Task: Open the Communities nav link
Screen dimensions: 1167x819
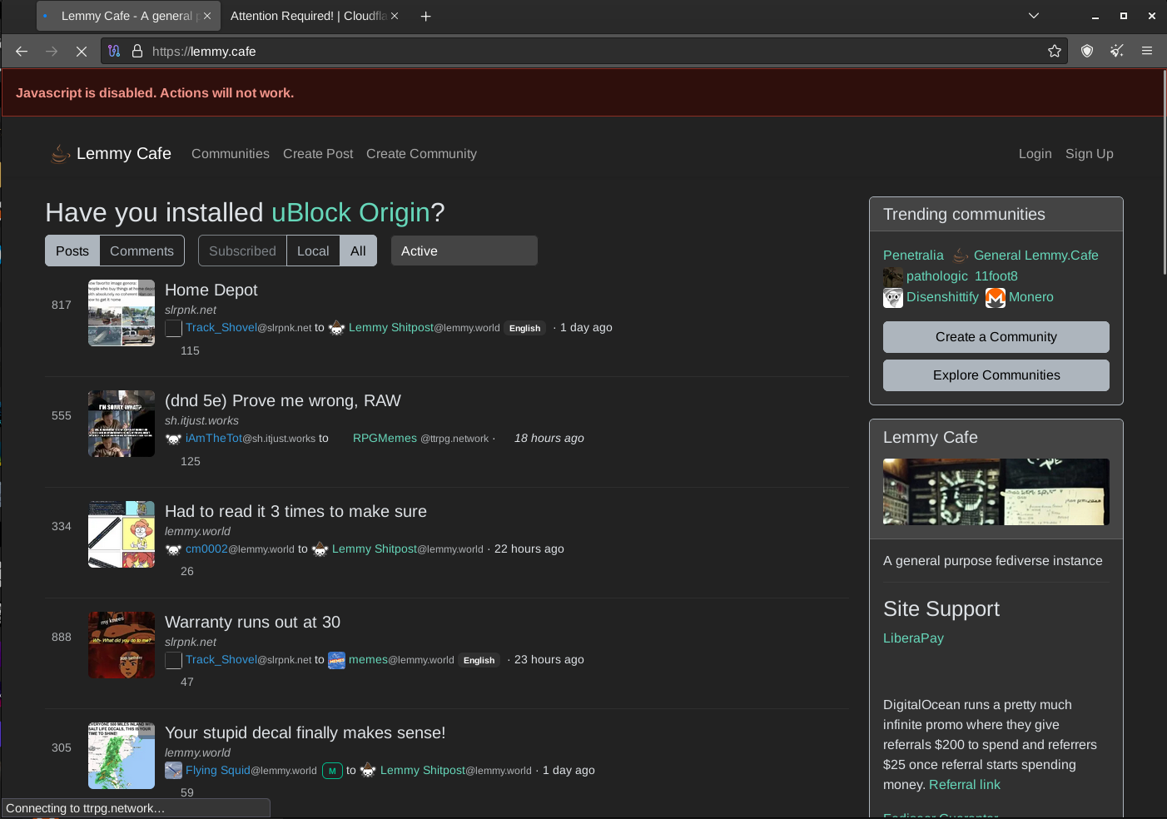Action: (231, 154)
